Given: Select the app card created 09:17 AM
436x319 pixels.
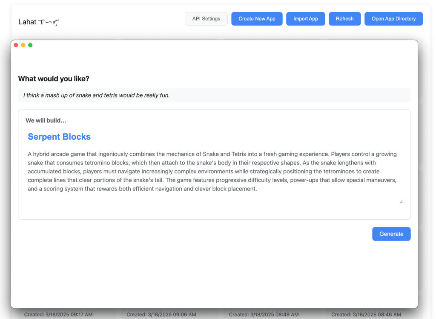Looking at the screenshot, I should [x=58, y=314].
